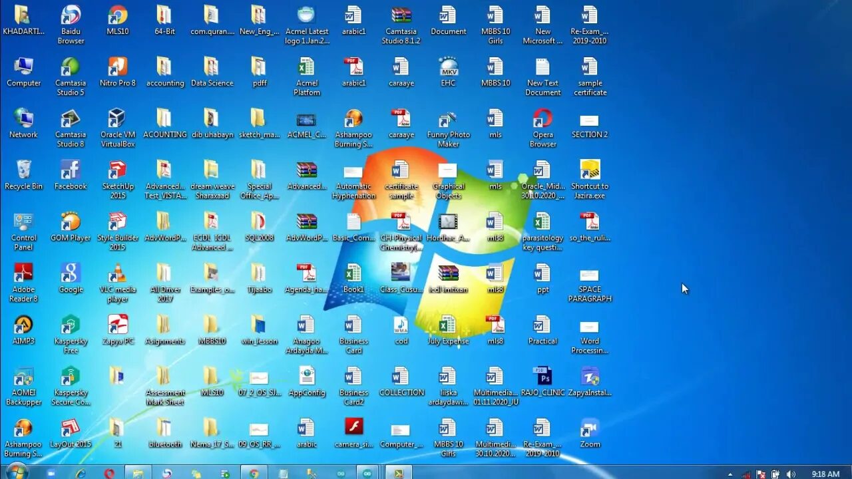Select the ppt Word document

pos(542,278)
